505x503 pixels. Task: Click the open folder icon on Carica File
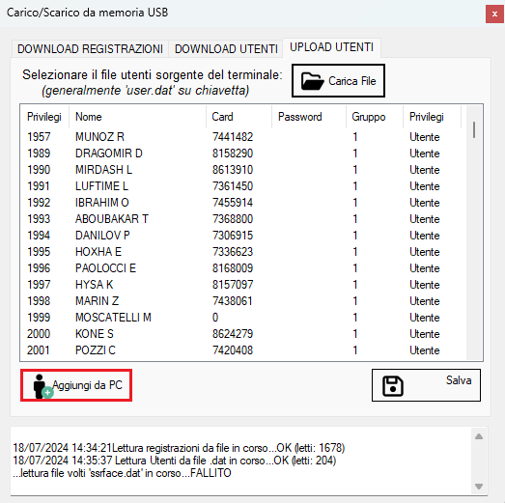tap(312, 81)
